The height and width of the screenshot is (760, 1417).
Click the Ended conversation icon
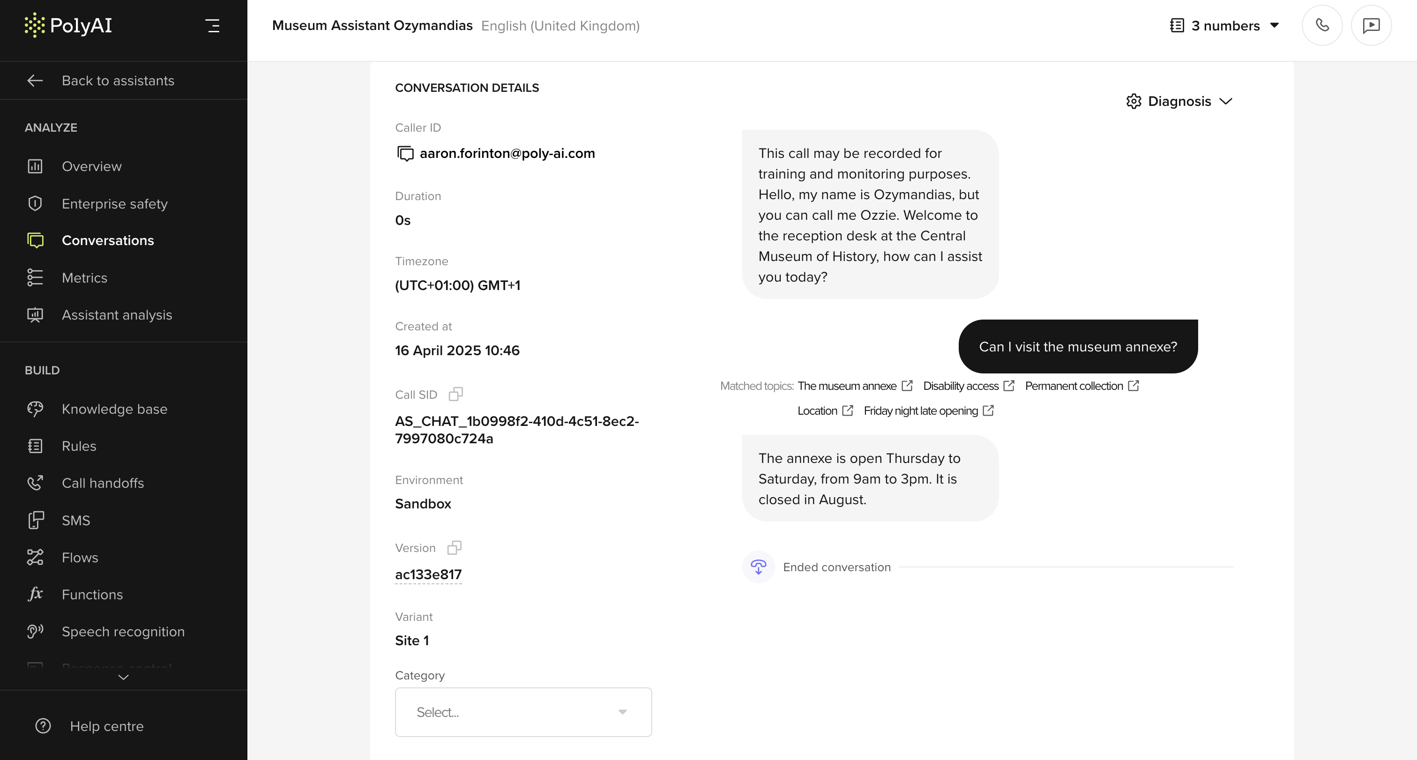click(x=758, y=567)
